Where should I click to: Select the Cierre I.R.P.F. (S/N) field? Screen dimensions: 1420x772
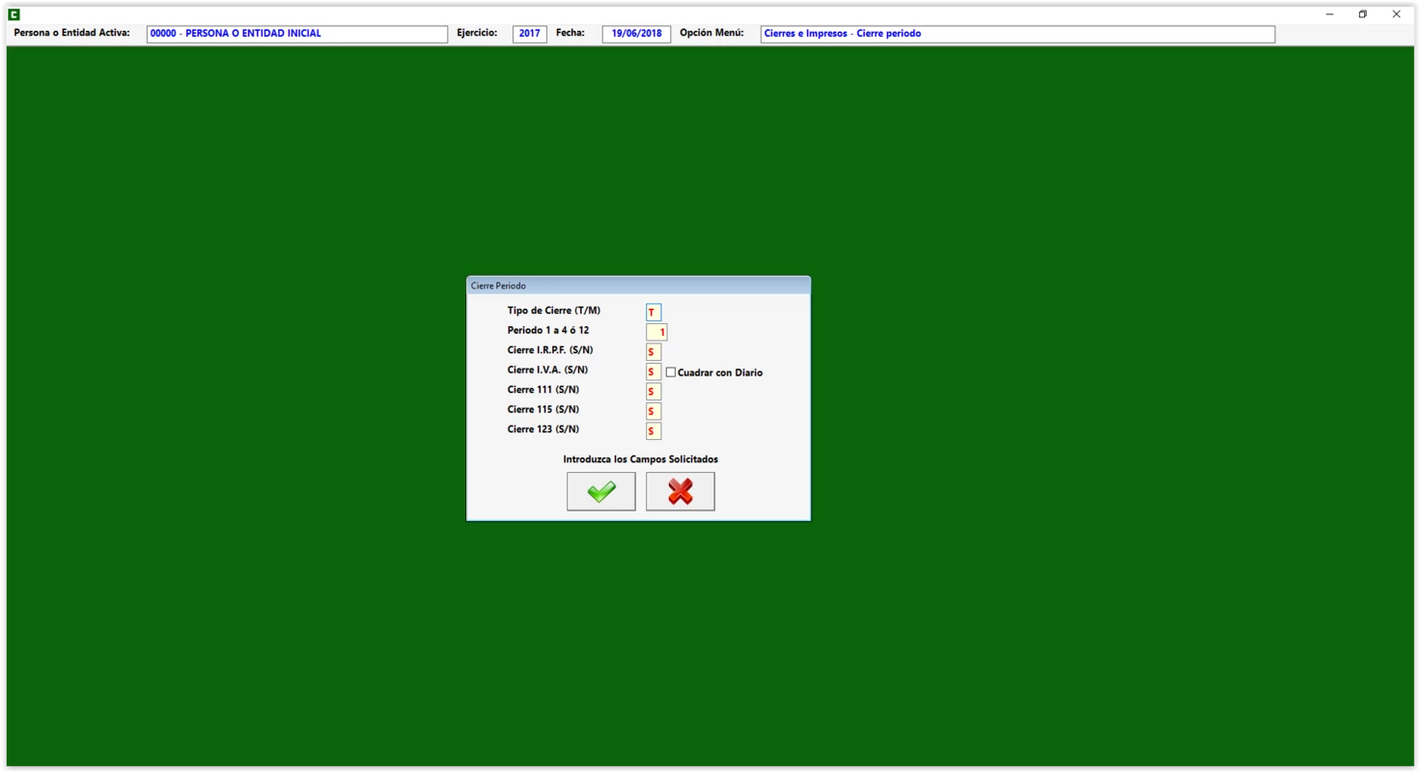point(654,352)
